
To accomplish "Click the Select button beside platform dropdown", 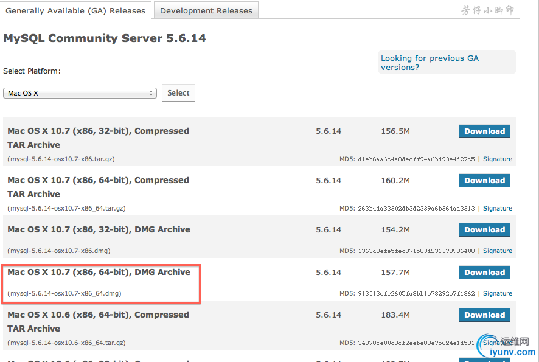I will pyautogui.click(x=178, y=93).
